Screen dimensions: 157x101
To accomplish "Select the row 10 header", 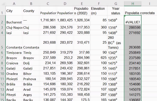I will point(3,73).
